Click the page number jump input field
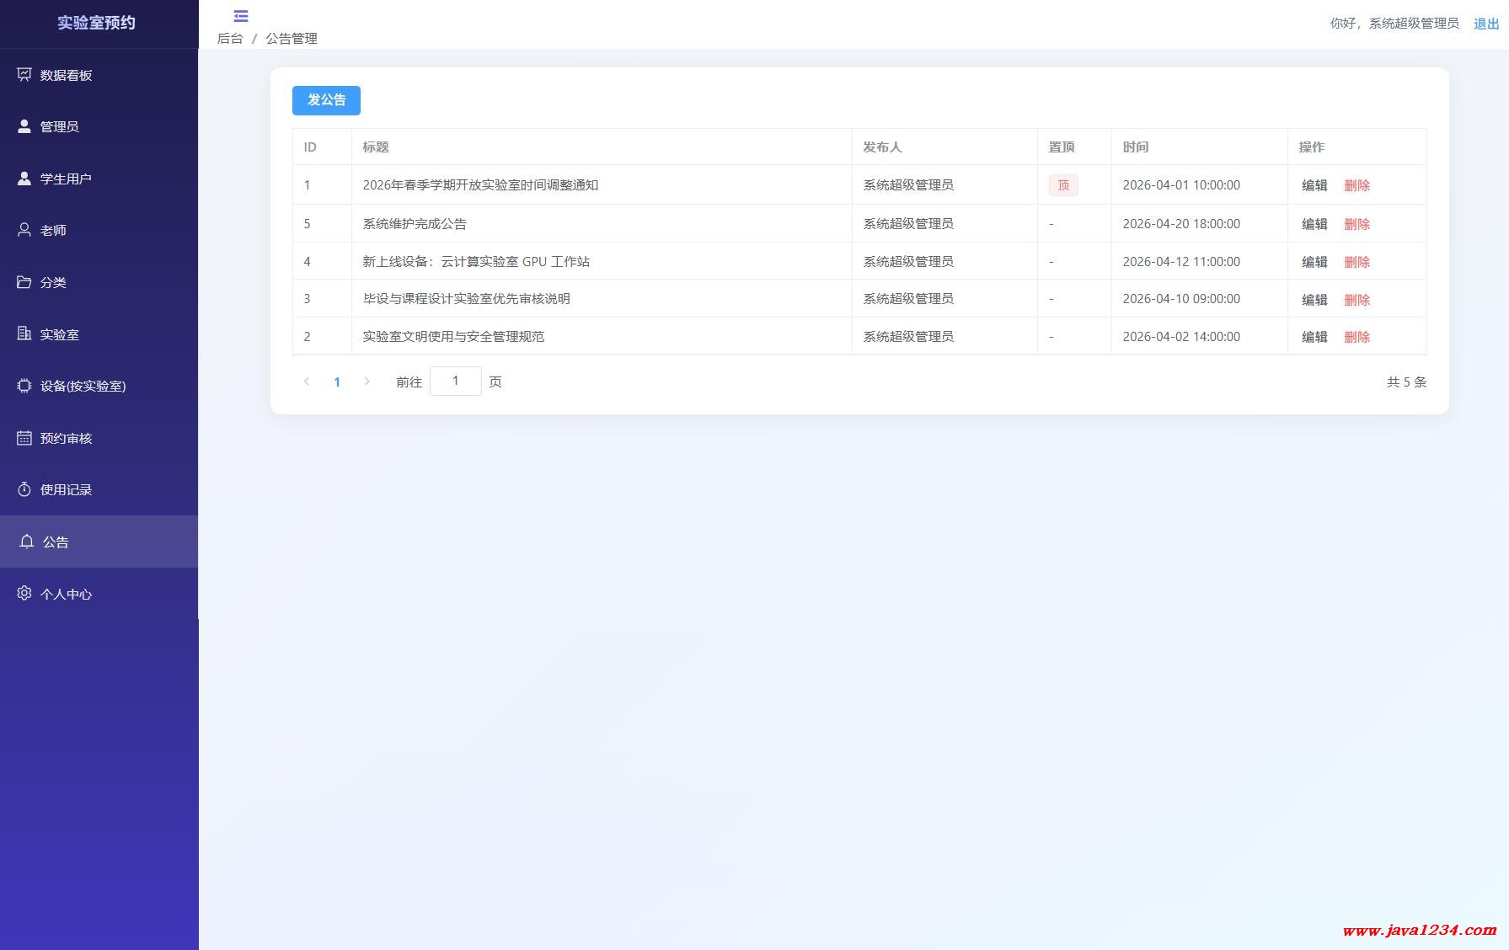Viewport: 1509px width, 950px height. tap(455, 382)
